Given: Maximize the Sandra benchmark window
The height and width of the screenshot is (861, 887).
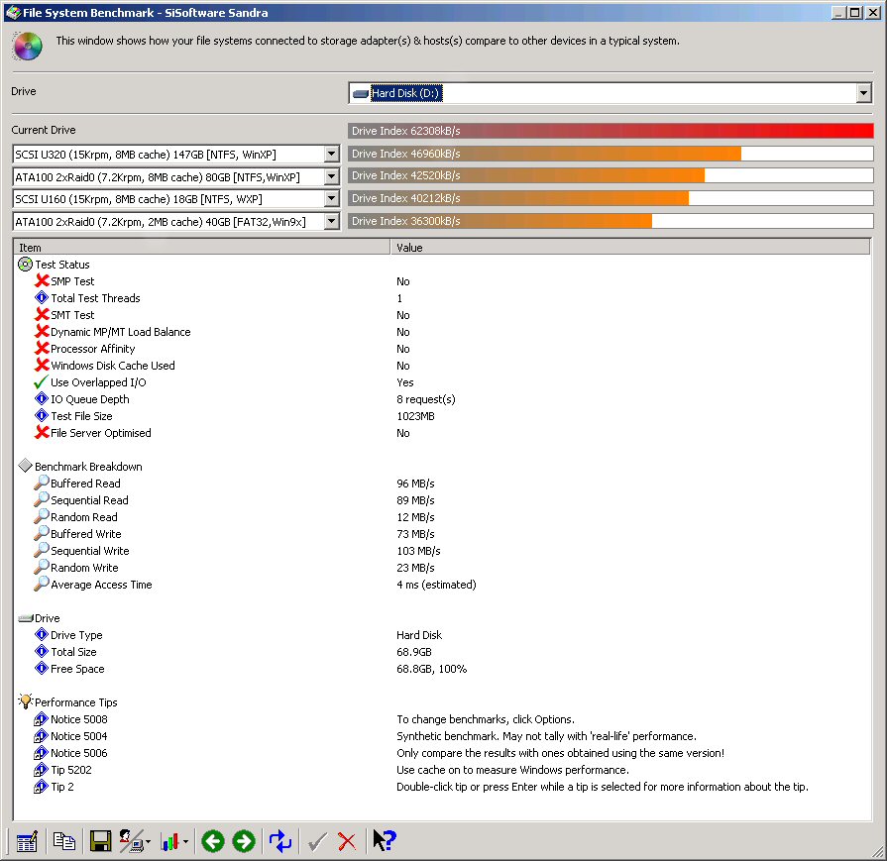Looking at the screenshot, I should (856, 12).
